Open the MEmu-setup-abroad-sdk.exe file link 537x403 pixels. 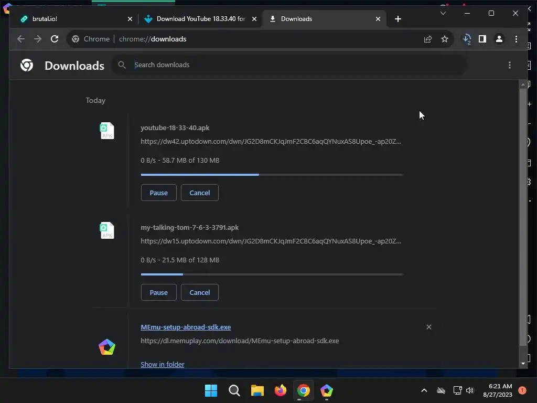[186, 327]
